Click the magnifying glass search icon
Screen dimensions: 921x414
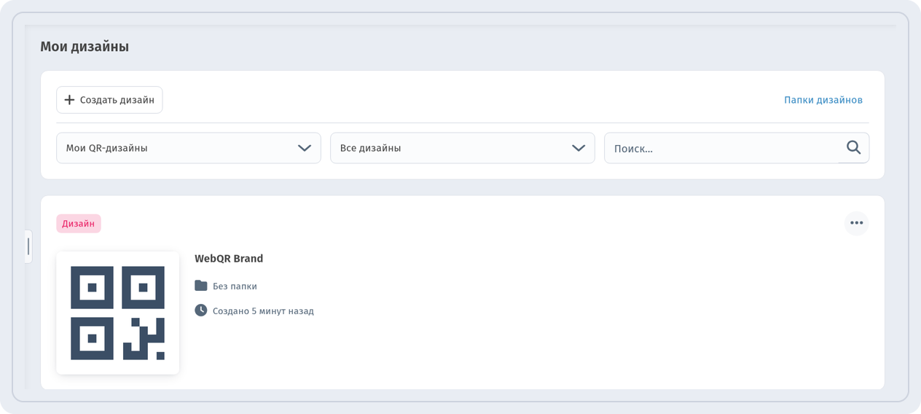(854, 148)
